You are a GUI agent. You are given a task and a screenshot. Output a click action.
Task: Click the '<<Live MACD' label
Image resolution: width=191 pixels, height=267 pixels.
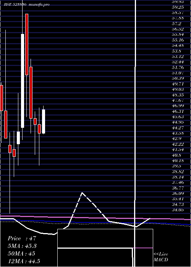coord(161,257)
